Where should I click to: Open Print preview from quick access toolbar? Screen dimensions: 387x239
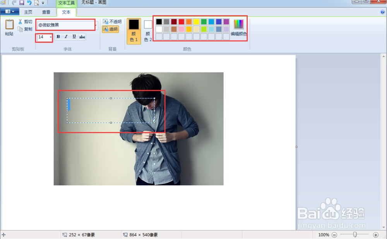36,3
